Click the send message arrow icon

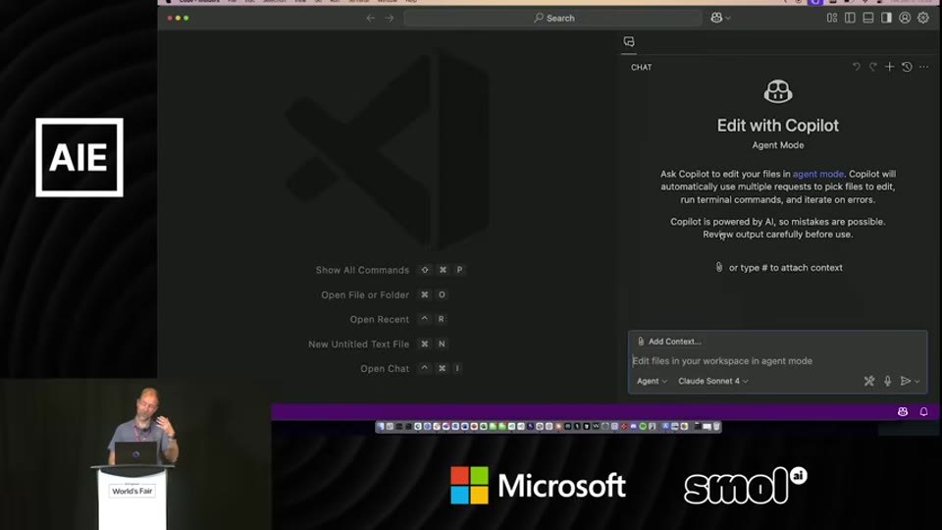(x=906, y=381)
